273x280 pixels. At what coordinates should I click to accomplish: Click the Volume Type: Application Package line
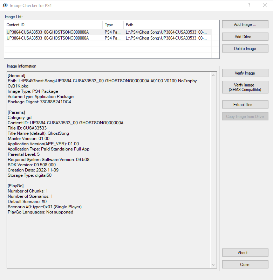tap(41, 97)
